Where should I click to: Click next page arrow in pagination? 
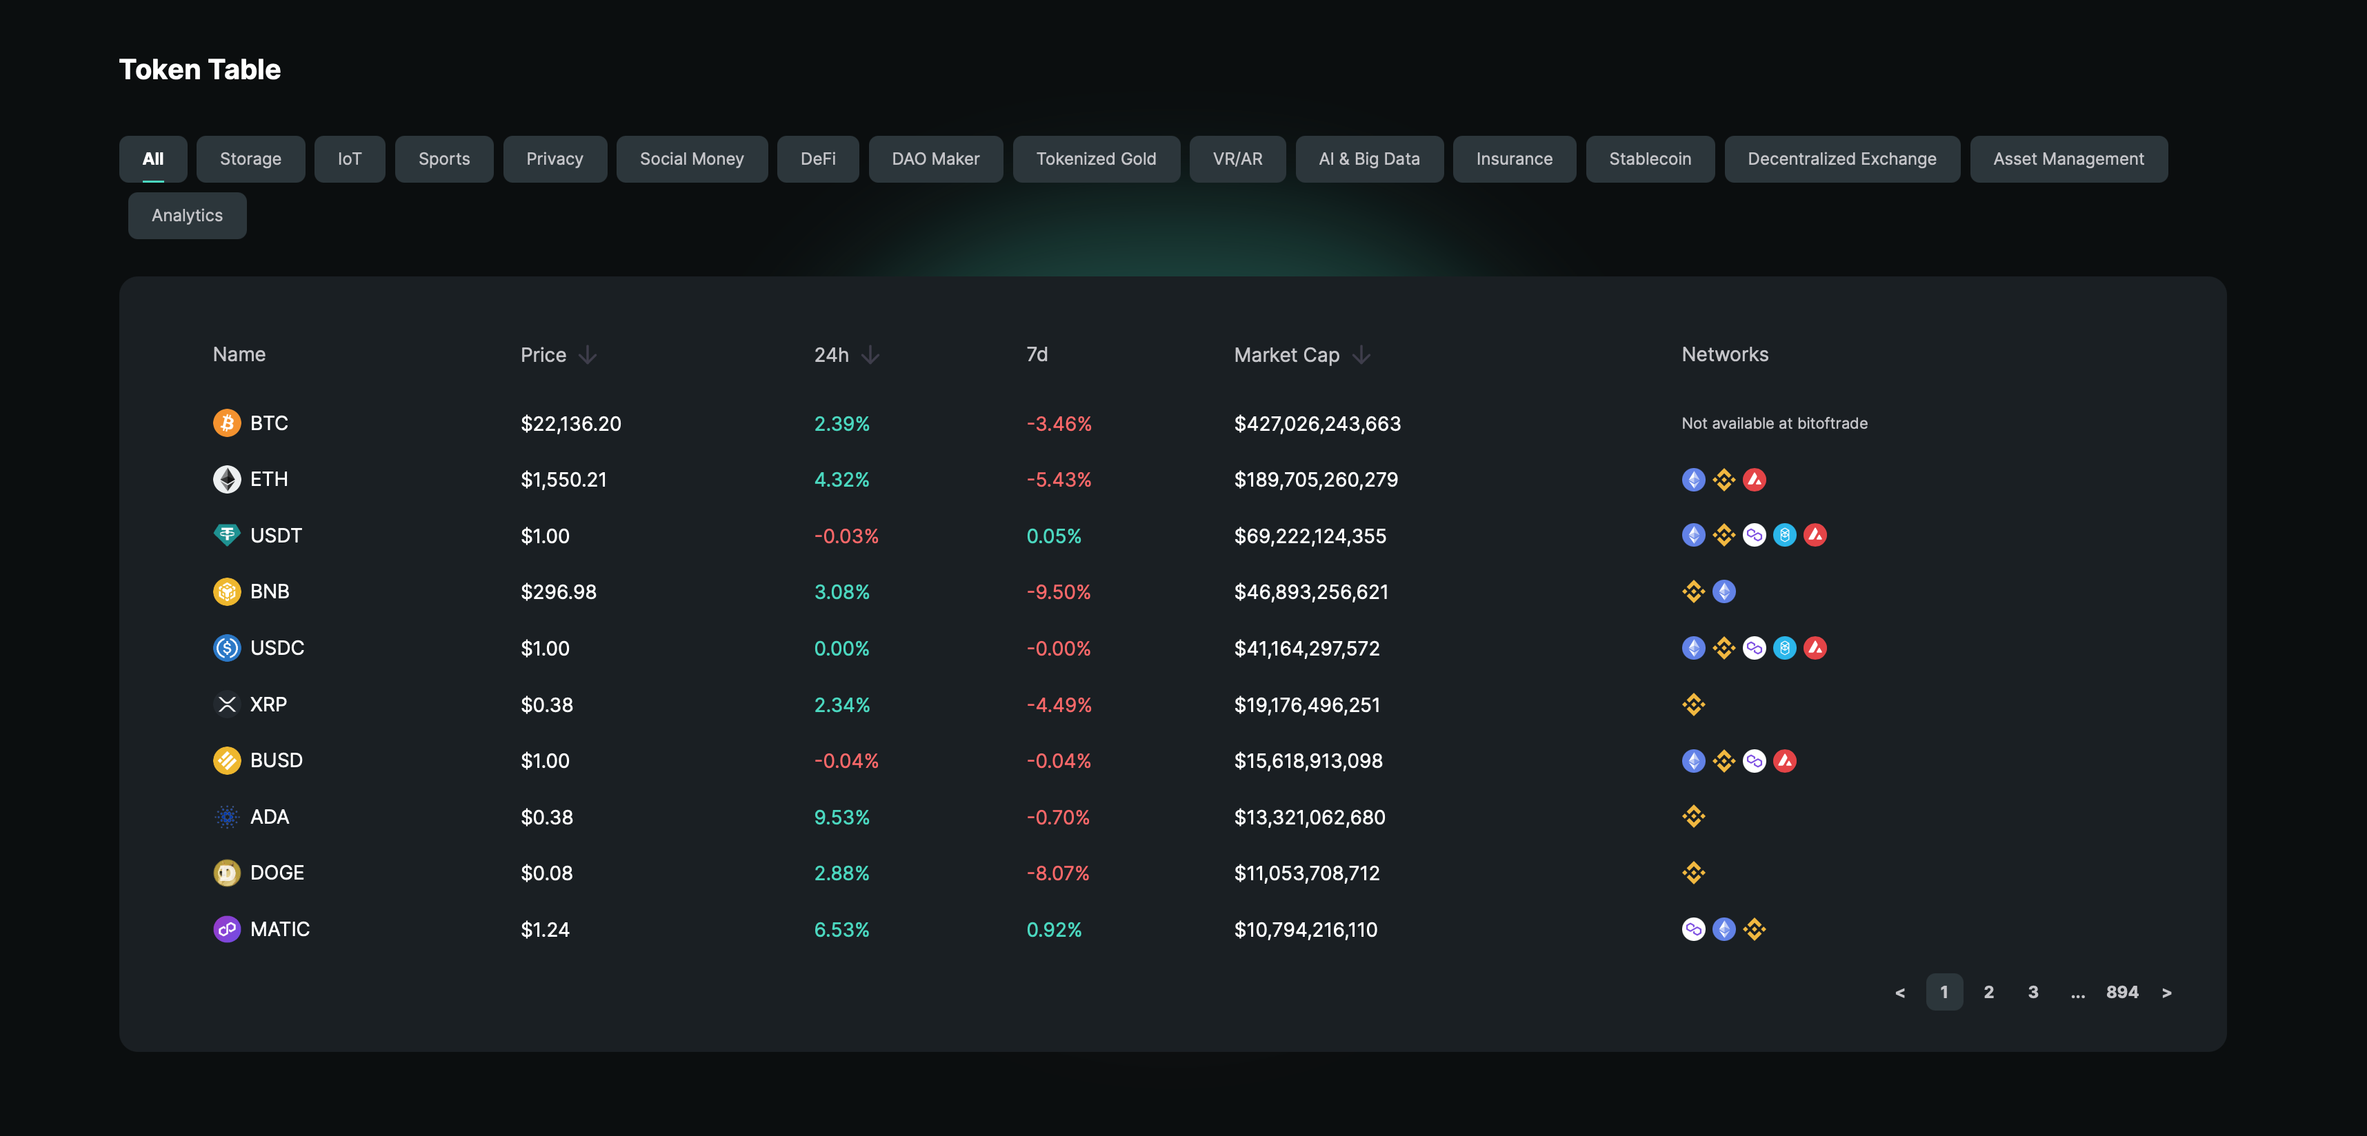pos(2167,993)
